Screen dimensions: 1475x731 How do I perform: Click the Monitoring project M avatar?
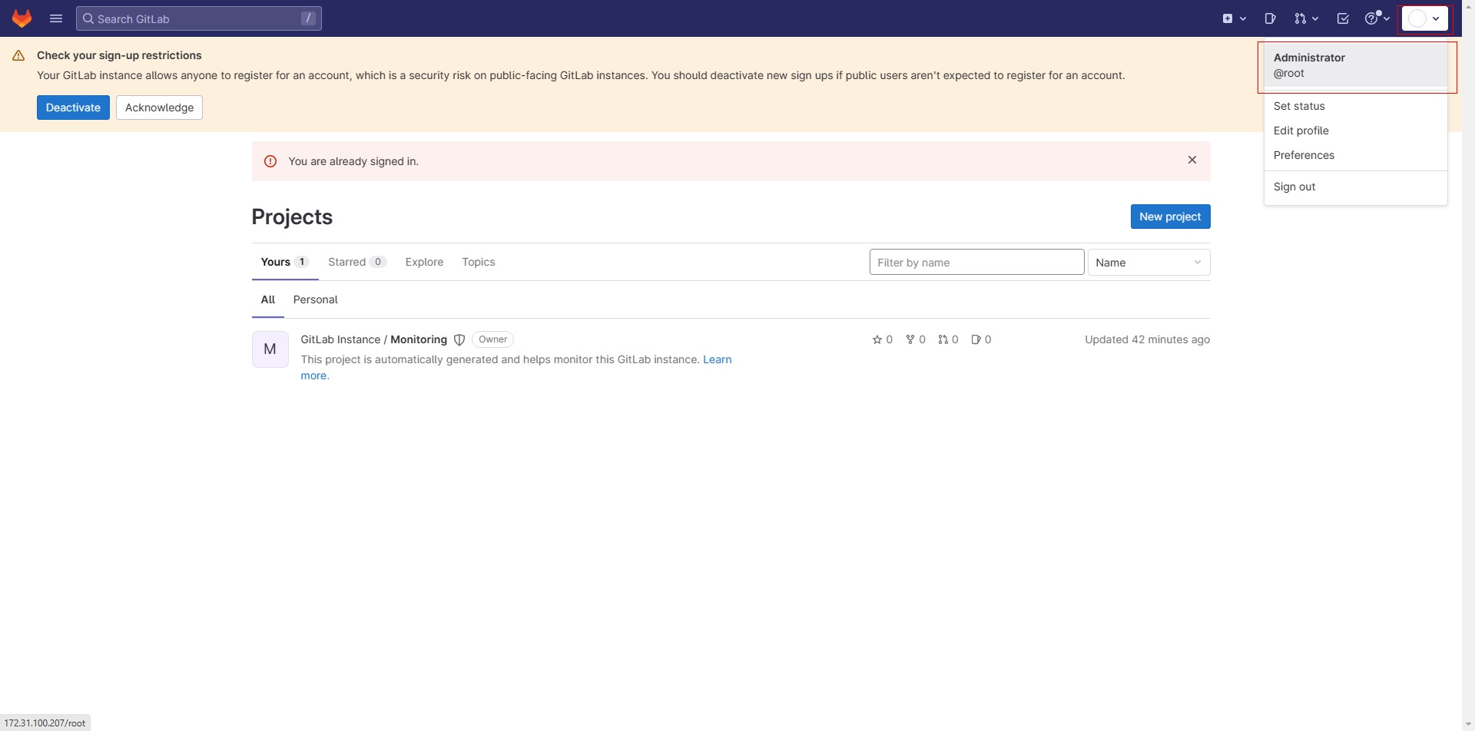pyautogui.click(x=270, y=349)
